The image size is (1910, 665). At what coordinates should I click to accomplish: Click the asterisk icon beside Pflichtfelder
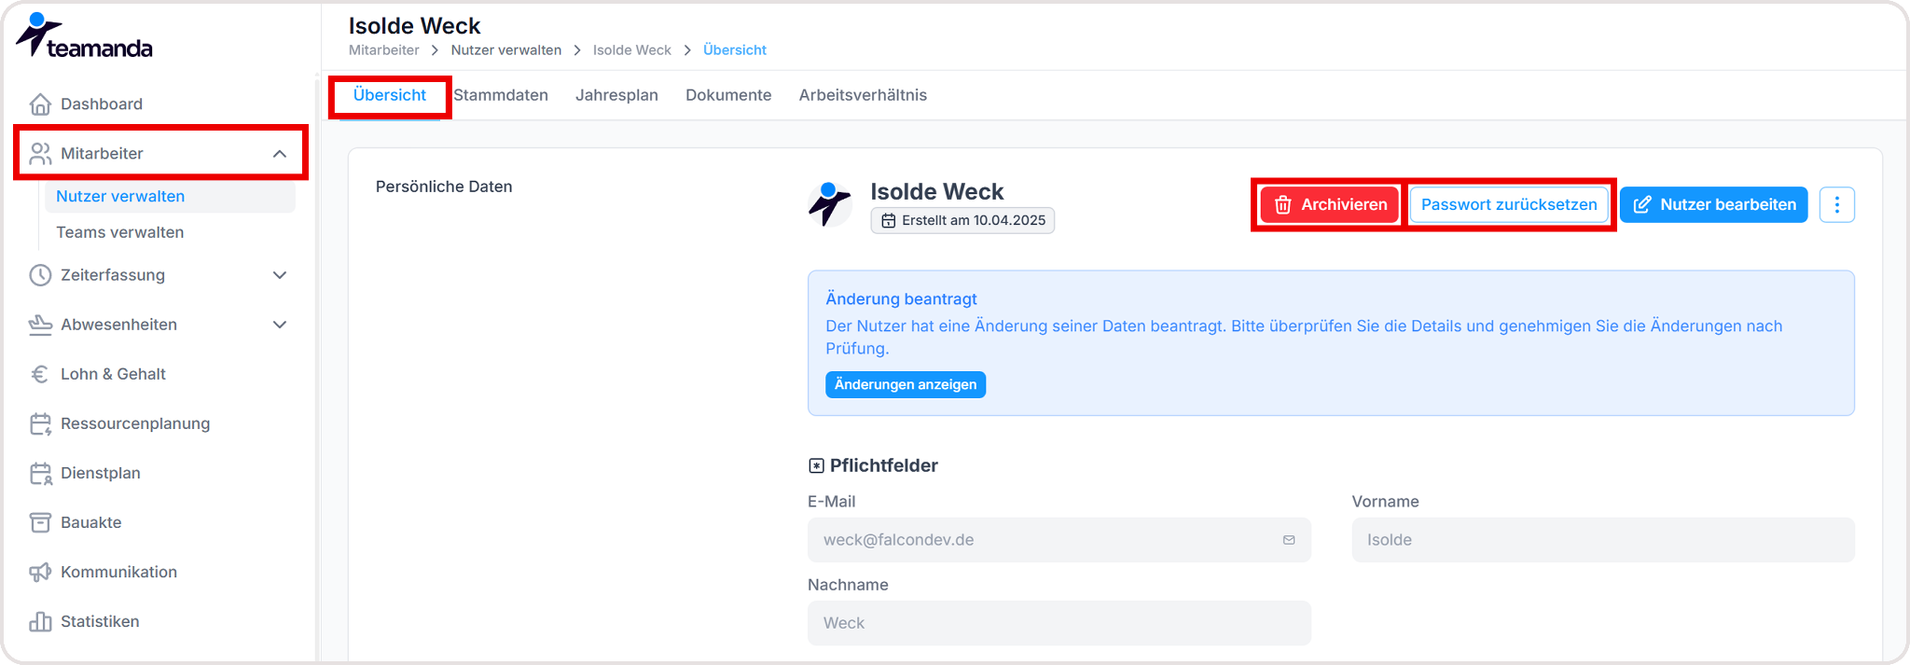816,465
